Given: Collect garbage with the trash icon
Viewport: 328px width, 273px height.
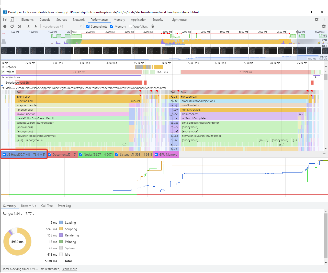Looking at the screenshot, I should tap(153, 26).
